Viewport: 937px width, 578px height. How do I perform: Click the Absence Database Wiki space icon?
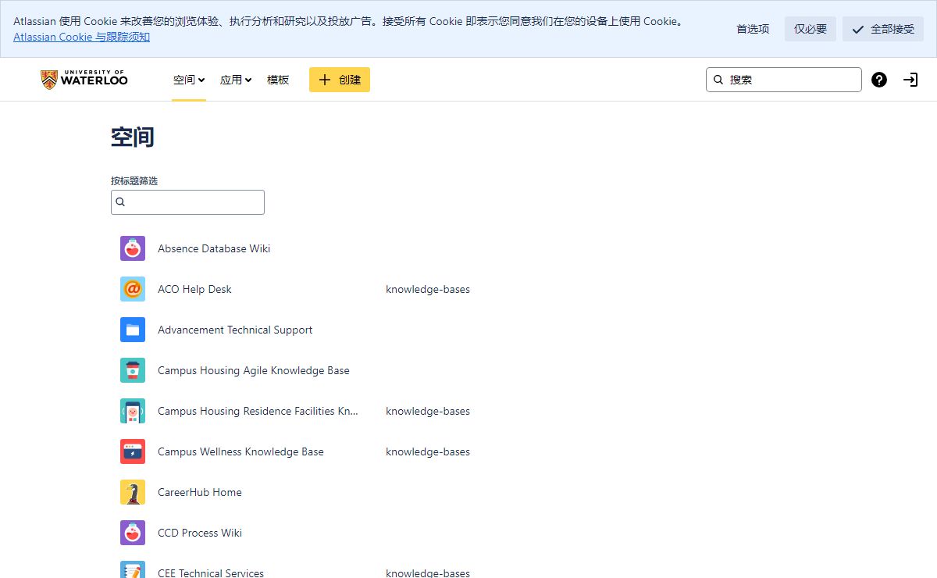click(133, 248)
